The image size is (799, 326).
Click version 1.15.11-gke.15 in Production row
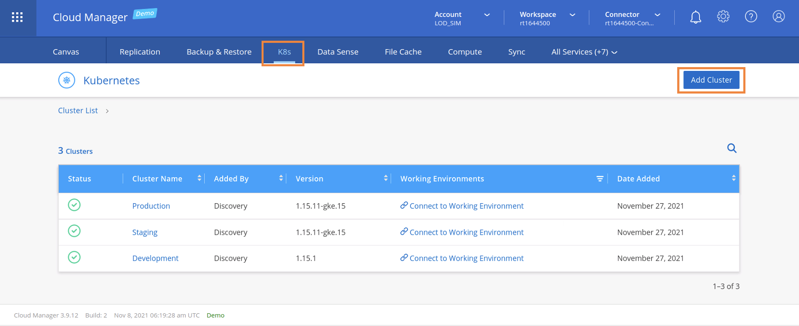[x=320, y=206]
